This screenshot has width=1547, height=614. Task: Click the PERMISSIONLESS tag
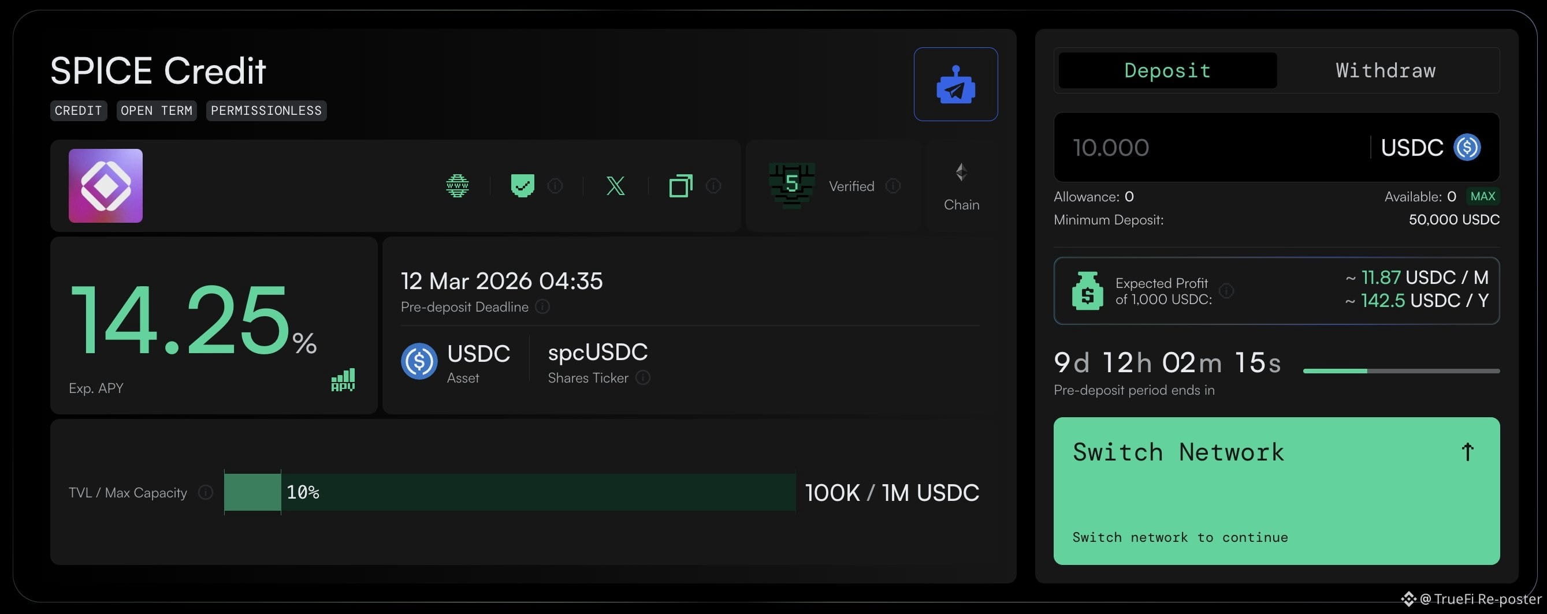pyautogui.click(x=266, y=110)
